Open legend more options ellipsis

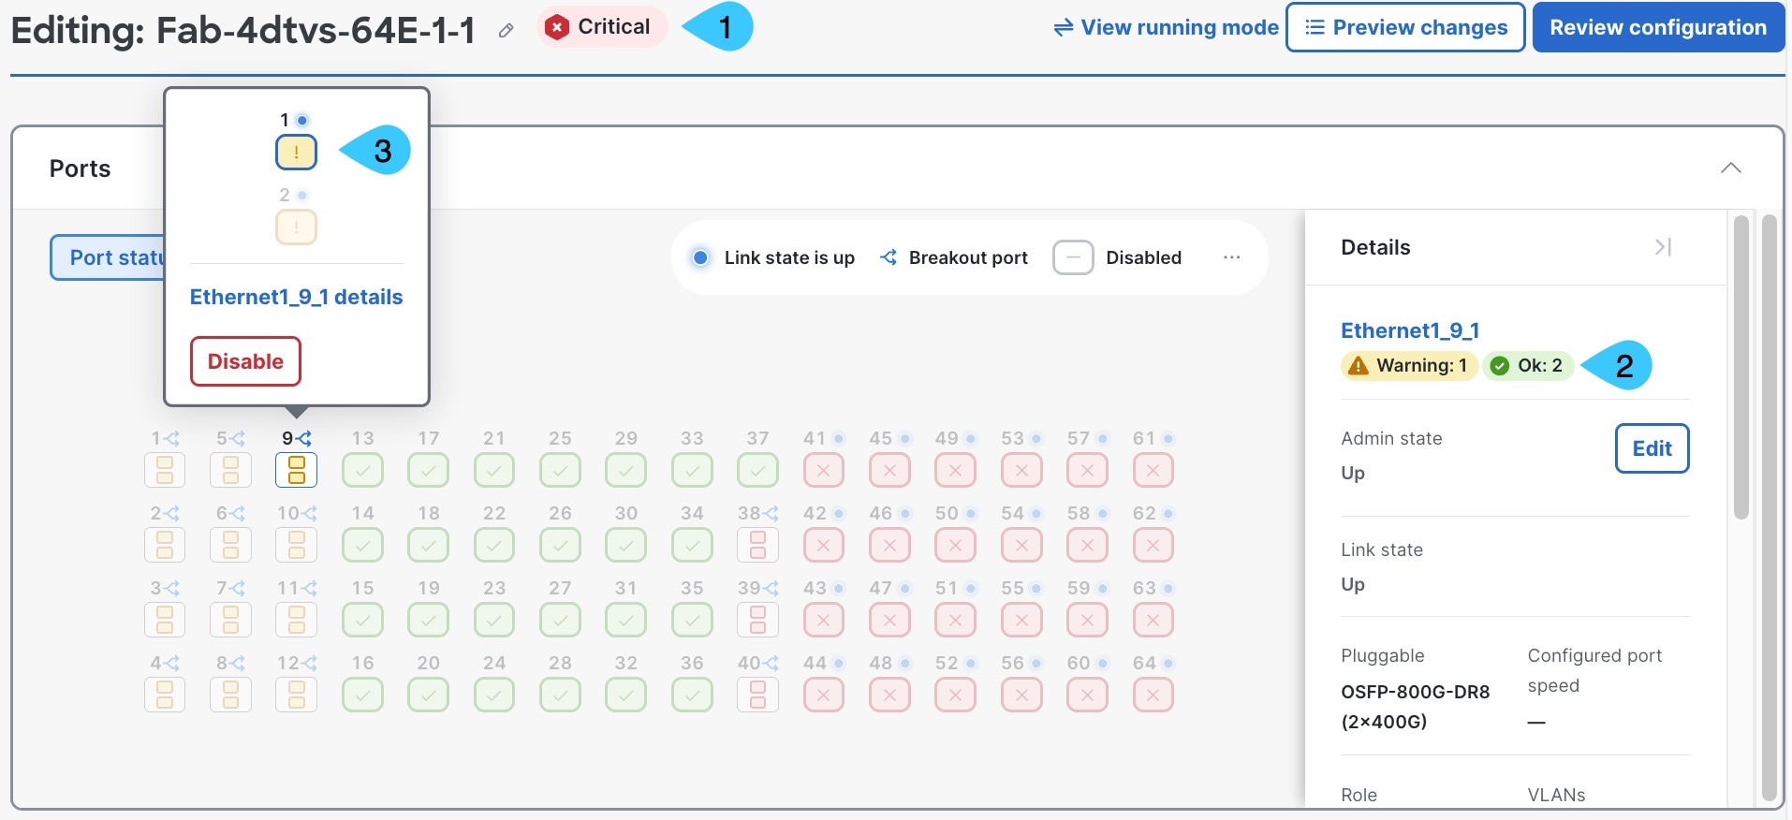point(1231,257)
